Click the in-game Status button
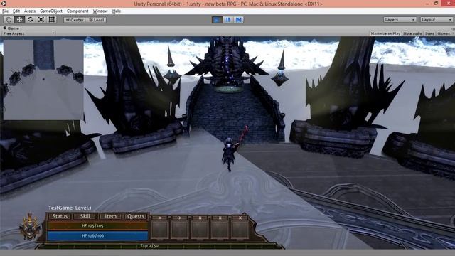Viewport: 455px width, 256px height. pos(60,216)
